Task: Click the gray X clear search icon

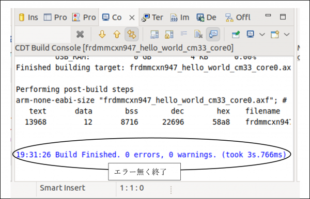Action: [x=80, y=35]
